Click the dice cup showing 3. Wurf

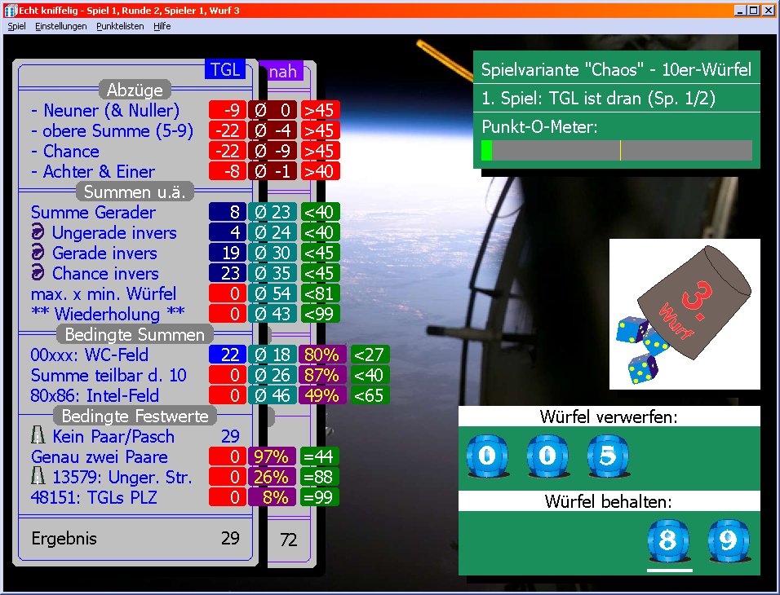685,314
